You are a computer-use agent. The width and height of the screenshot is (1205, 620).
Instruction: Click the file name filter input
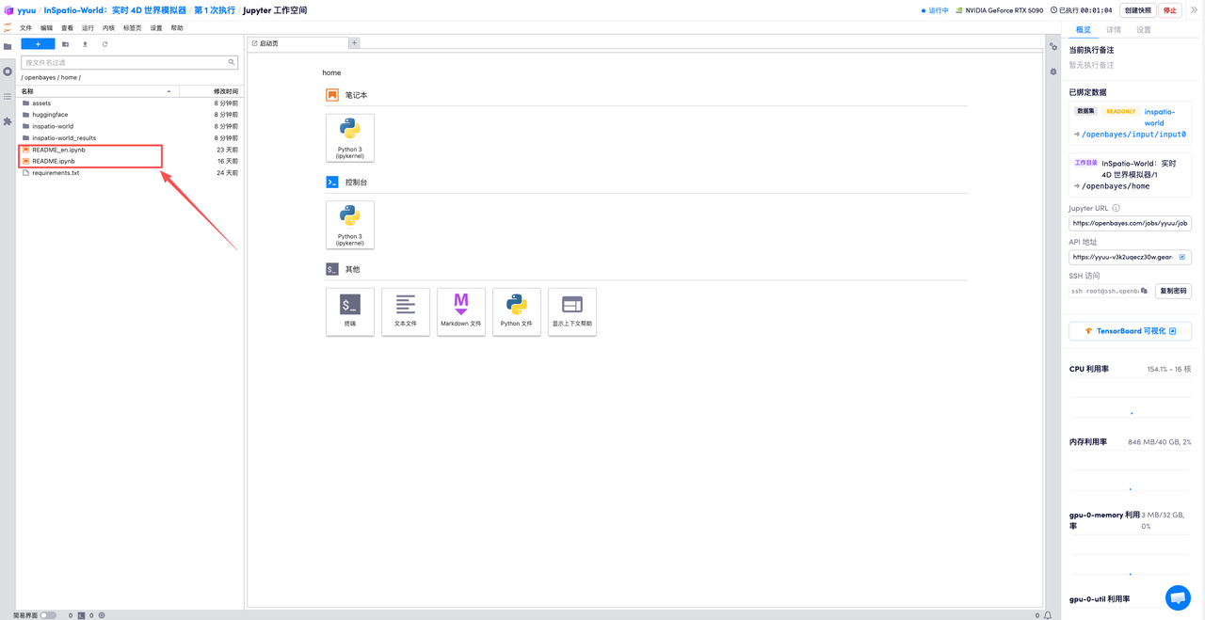(129, 62)
